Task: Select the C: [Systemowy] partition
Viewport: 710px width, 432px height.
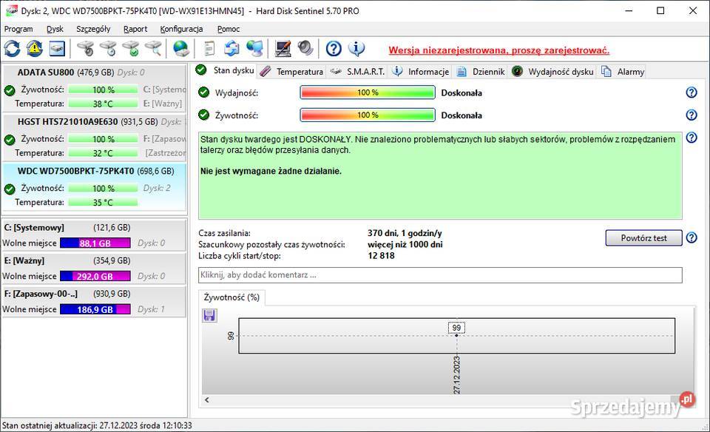Action: pos(94,235)
